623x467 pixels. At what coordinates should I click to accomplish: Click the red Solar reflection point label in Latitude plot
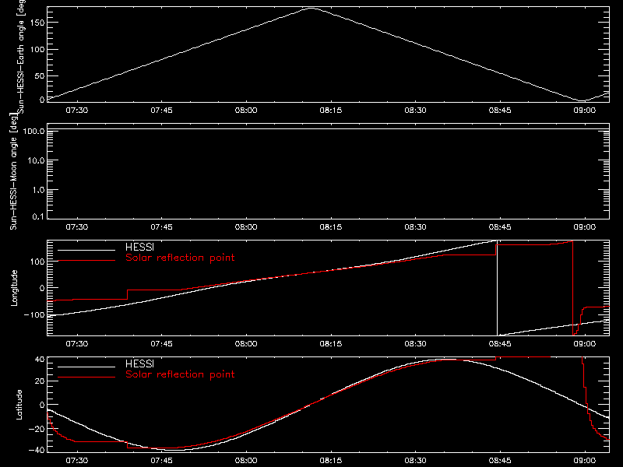(180, 374)
